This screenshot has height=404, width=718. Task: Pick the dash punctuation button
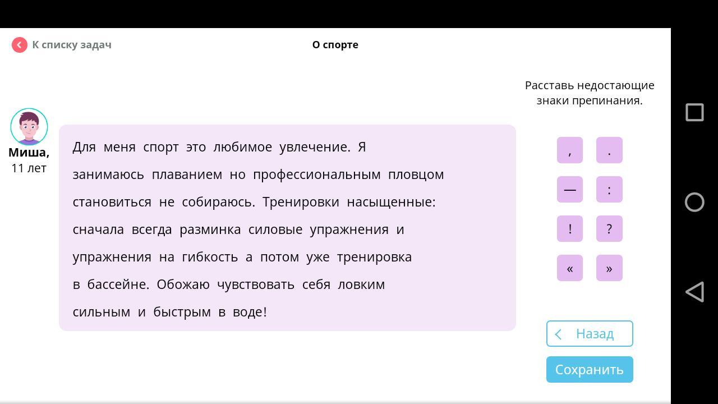pyautogui.click(x=570, y=190)
